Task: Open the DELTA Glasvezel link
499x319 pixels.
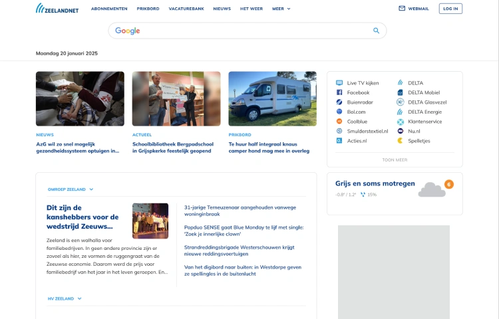Action: pos(427,102)
